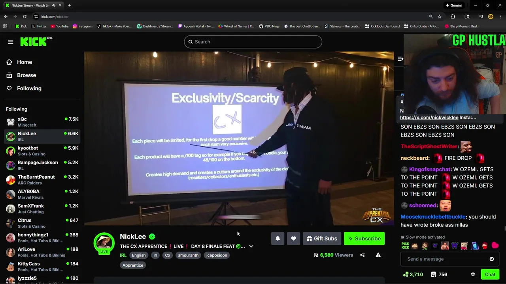Screen dimensions: 506x284
Task: Open the Kick shop icon showing 756
Action: [439, 275]
